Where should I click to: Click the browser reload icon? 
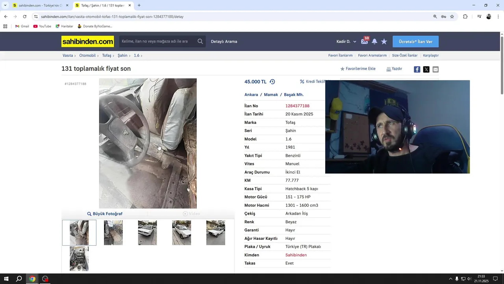24,17
